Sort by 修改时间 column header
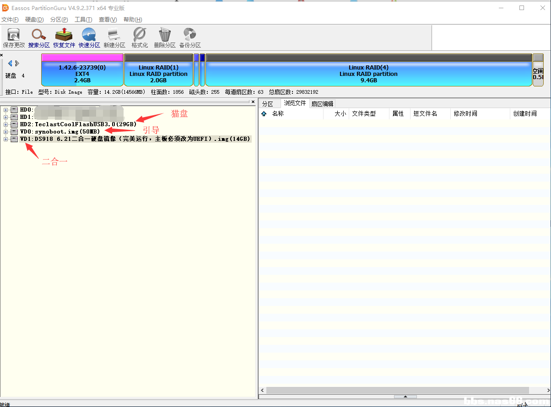 (465, 114)
